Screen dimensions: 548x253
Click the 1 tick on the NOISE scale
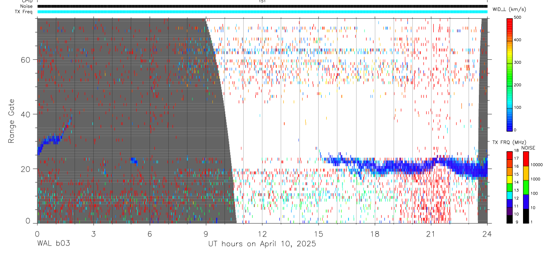(531, 222)
